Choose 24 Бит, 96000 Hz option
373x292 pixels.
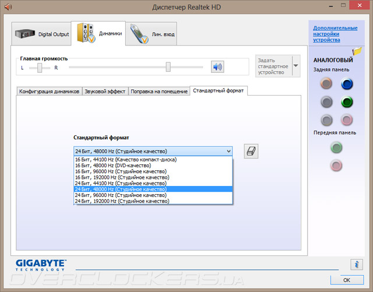coord(153,195)
